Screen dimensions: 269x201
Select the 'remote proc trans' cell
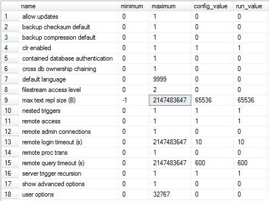click(68, 153)
